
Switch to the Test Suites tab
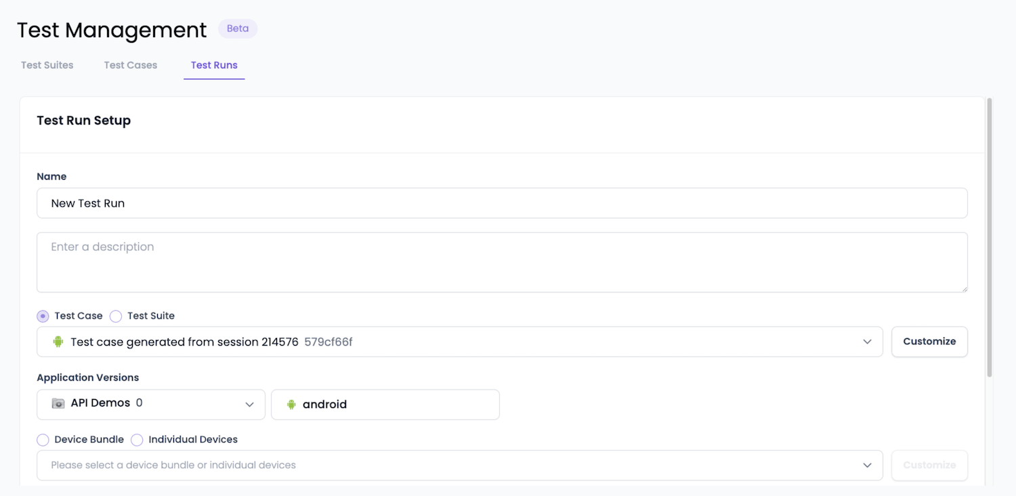[47, 65]
